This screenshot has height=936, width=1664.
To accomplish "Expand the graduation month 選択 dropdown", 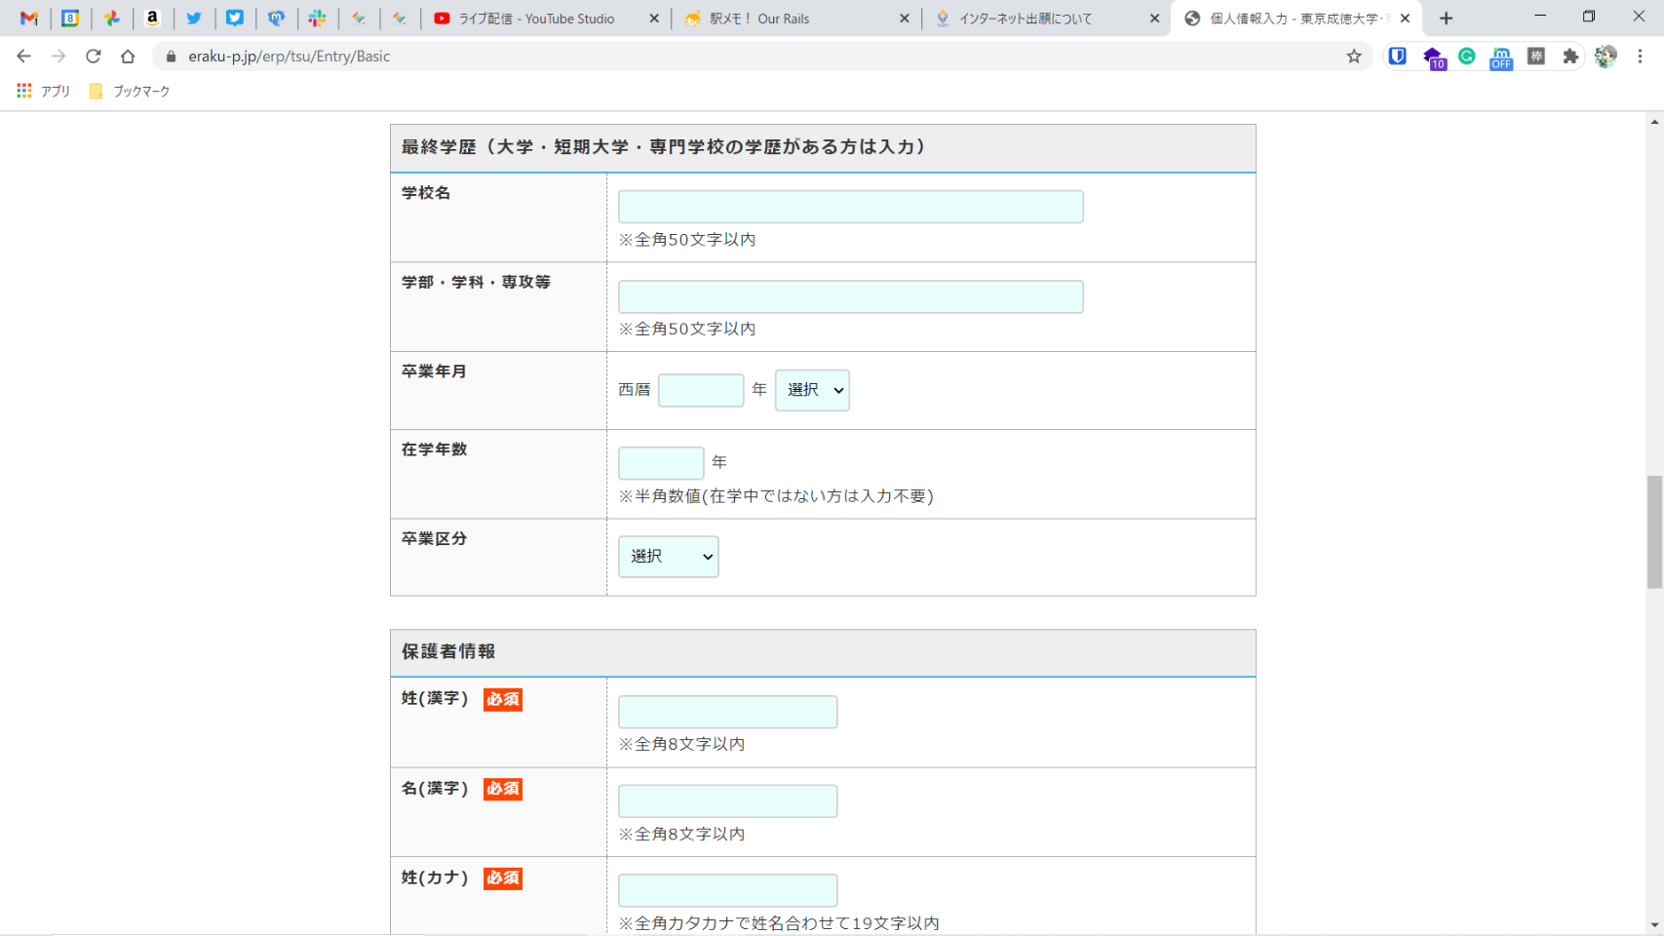I will click(x=812, y=390).
